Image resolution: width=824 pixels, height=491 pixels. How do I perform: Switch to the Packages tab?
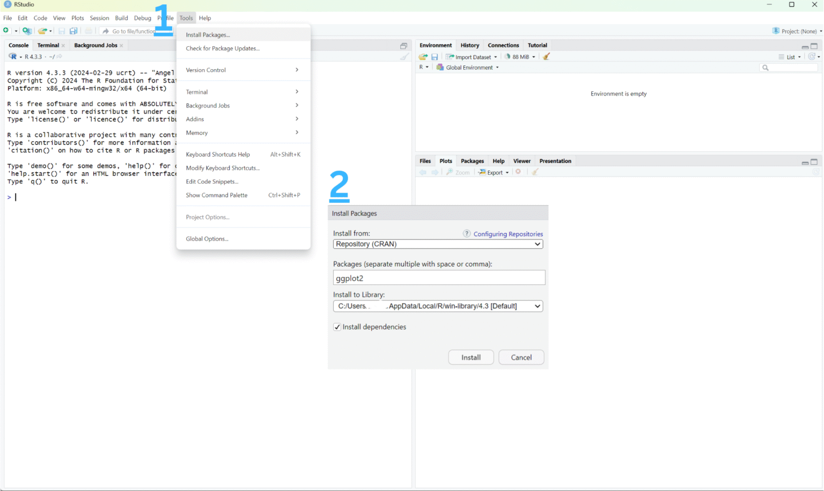(472, 160)
